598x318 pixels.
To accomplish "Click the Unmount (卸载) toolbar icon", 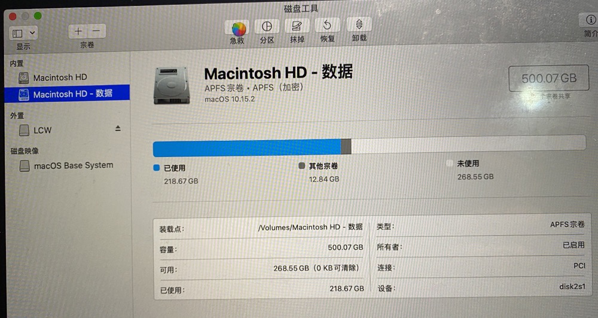I will [x=359, y=25].
